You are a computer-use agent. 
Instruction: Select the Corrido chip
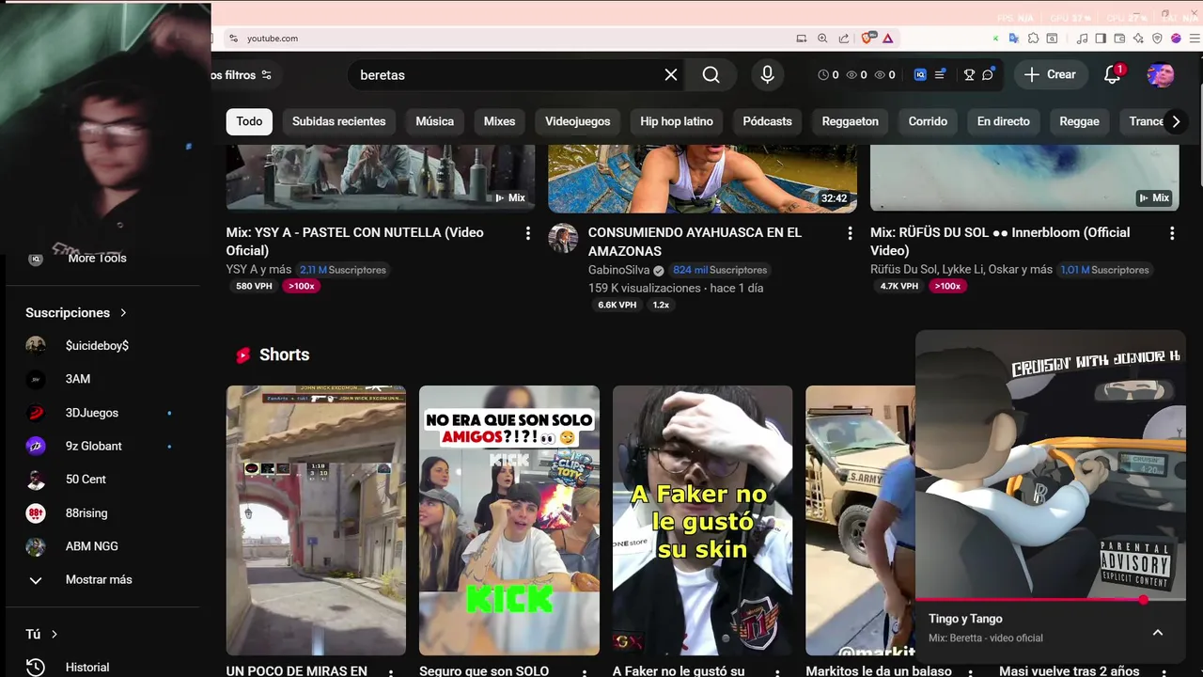928,121
